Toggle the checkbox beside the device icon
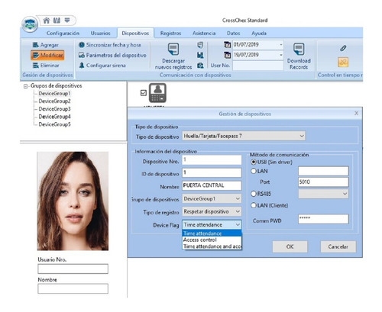 [x=144, y=93]
